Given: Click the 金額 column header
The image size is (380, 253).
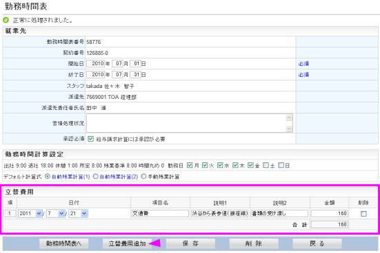Looking at the screenshot, I should (x=330, y=203).
